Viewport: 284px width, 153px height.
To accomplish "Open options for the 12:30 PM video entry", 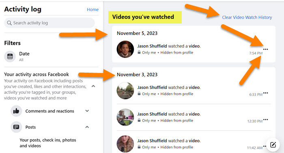I will 265,119.
